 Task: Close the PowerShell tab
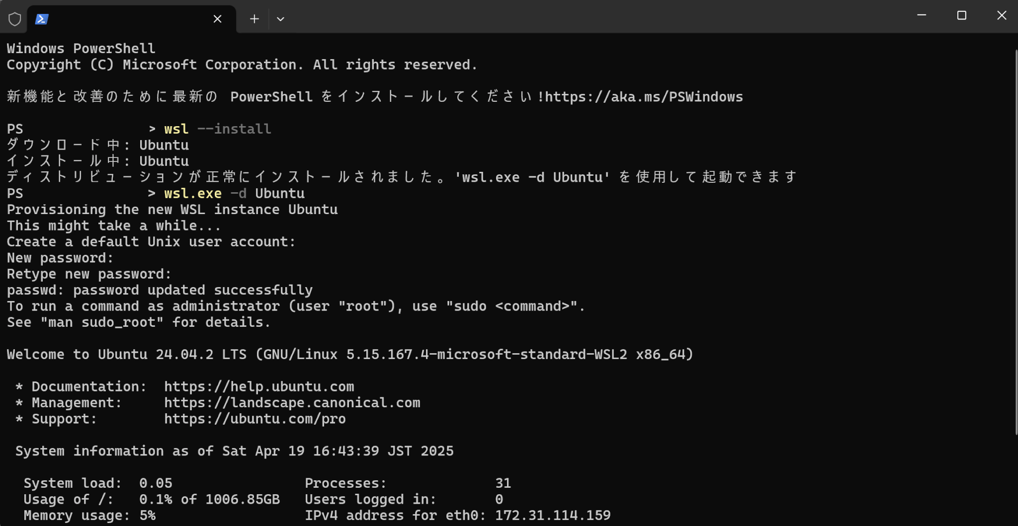coord(217,19)
